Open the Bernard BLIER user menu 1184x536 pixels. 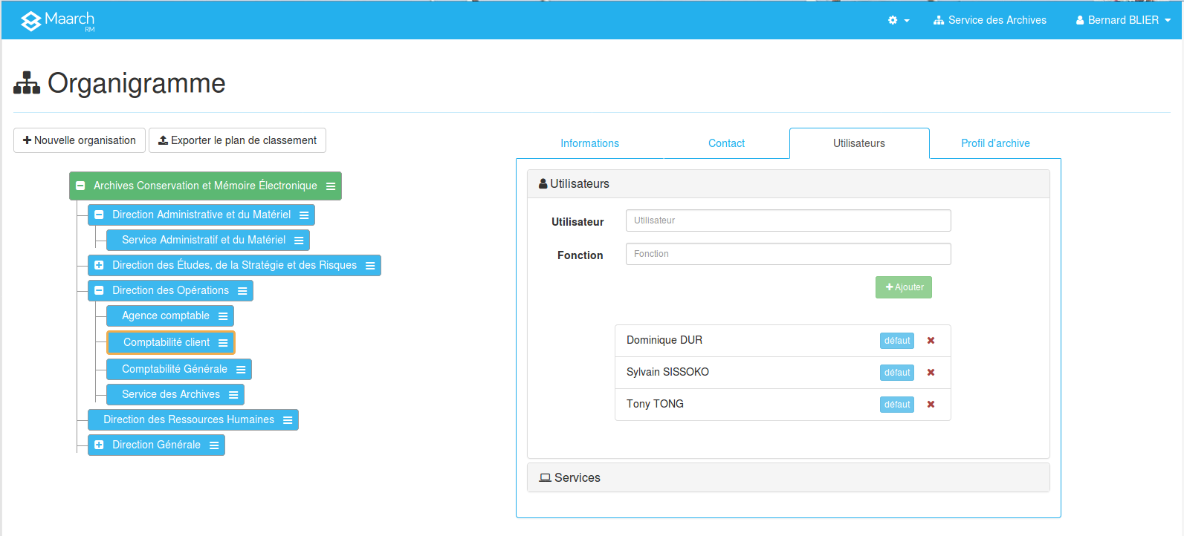(x=1123, y=20)
